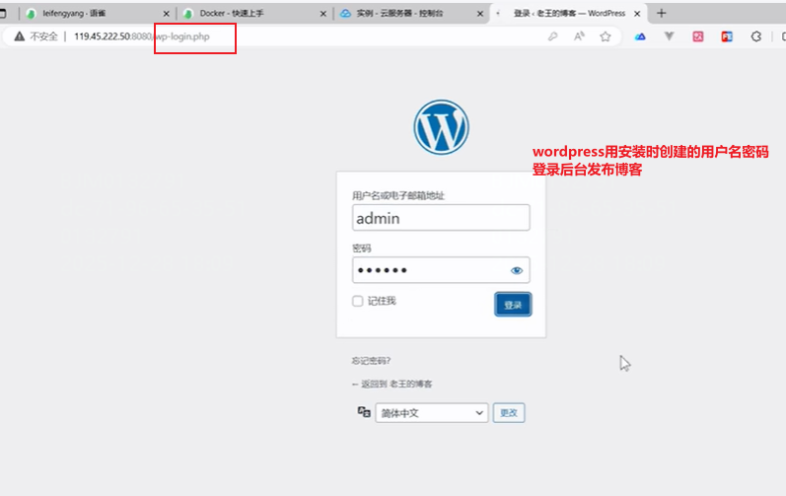Click the gray V-shaped extension icon
The width and height of the screenshot is (786, 496).
(670, 36)
